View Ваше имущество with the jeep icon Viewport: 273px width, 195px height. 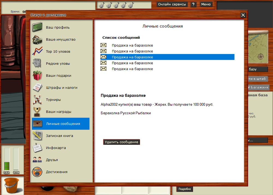coord(57,39)
